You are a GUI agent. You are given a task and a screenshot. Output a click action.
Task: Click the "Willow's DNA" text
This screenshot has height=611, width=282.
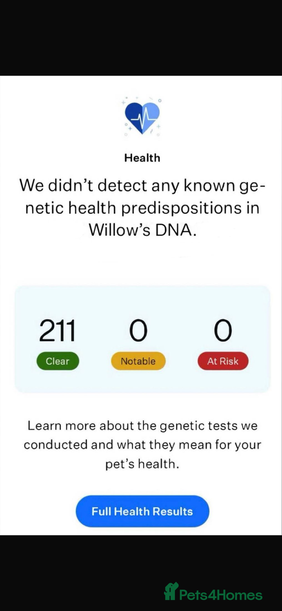(142, 230)
